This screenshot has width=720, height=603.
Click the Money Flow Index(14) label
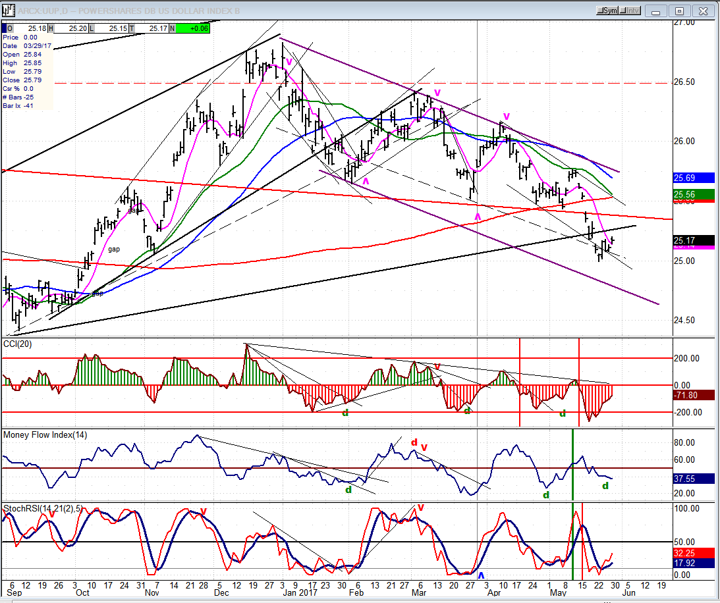click(45, 434)
